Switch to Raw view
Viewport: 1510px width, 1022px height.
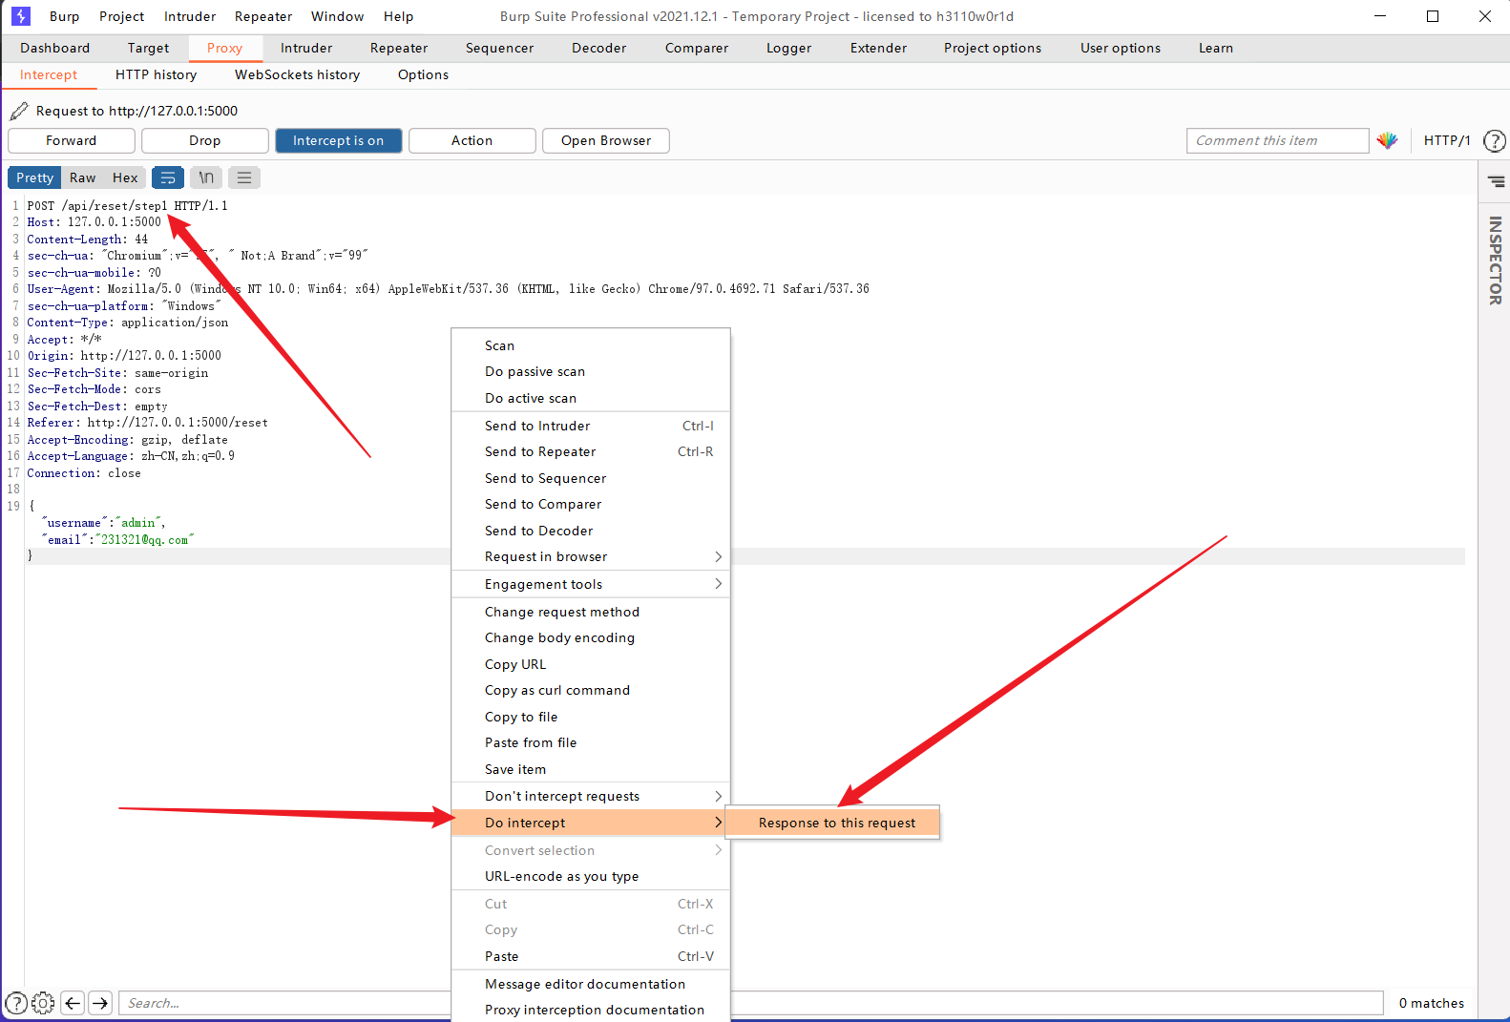coord(83,177)
